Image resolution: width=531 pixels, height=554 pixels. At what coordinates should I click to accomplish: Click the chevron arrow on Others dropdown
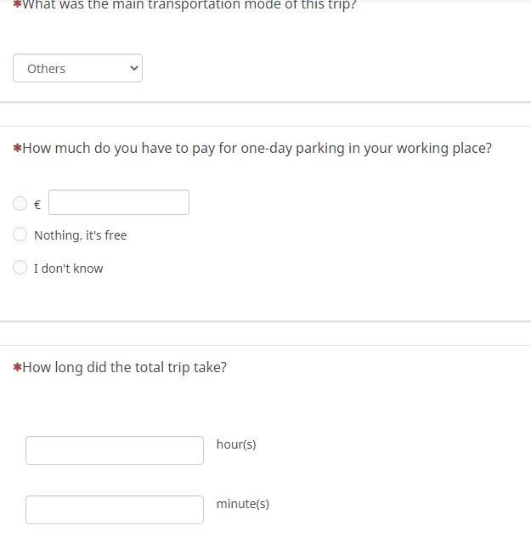click(134, 68)
